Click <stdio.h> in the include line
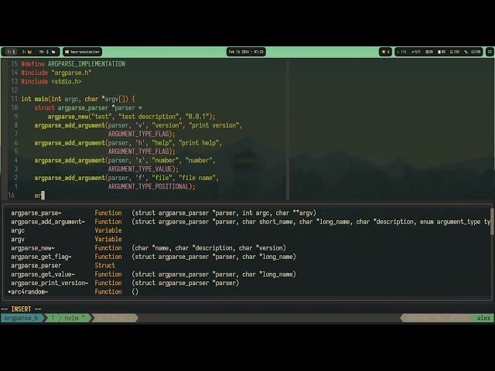This screenshot has height=371, width=495. [x=67, y=81]
